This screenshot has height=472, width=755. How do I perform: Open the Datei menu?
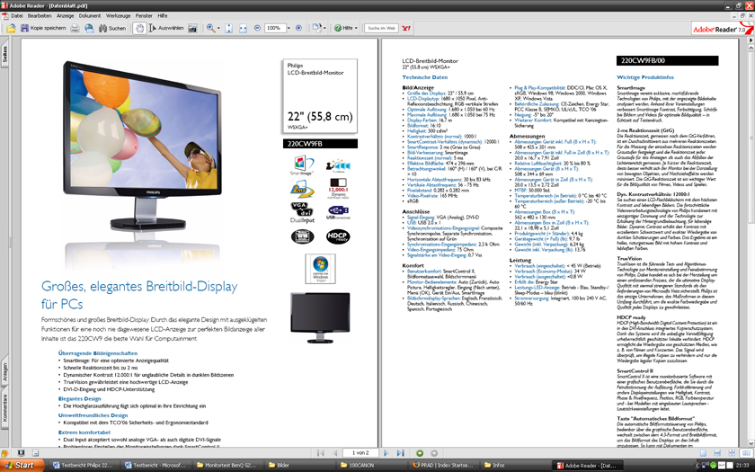pos(17,15)
